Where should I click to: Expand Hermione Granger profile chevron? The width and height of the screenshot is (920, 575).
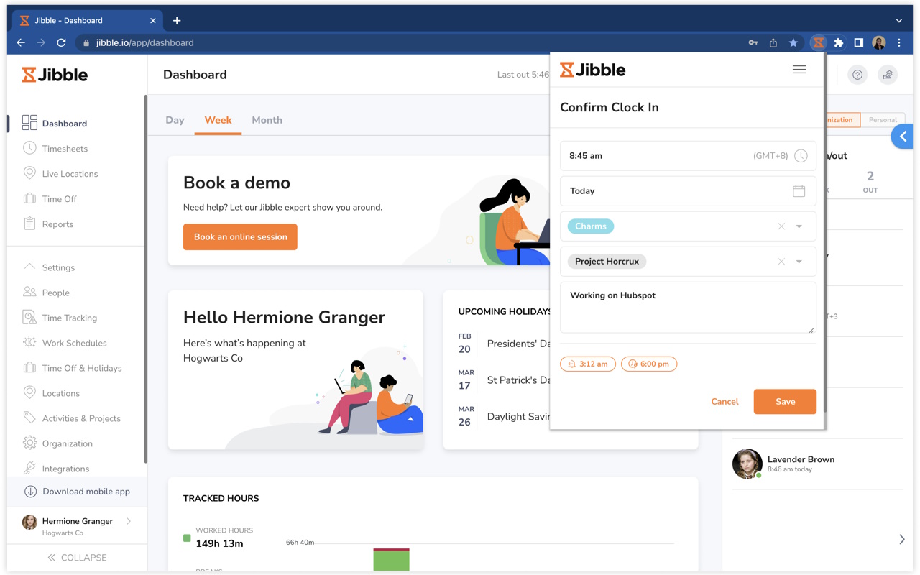129,521
